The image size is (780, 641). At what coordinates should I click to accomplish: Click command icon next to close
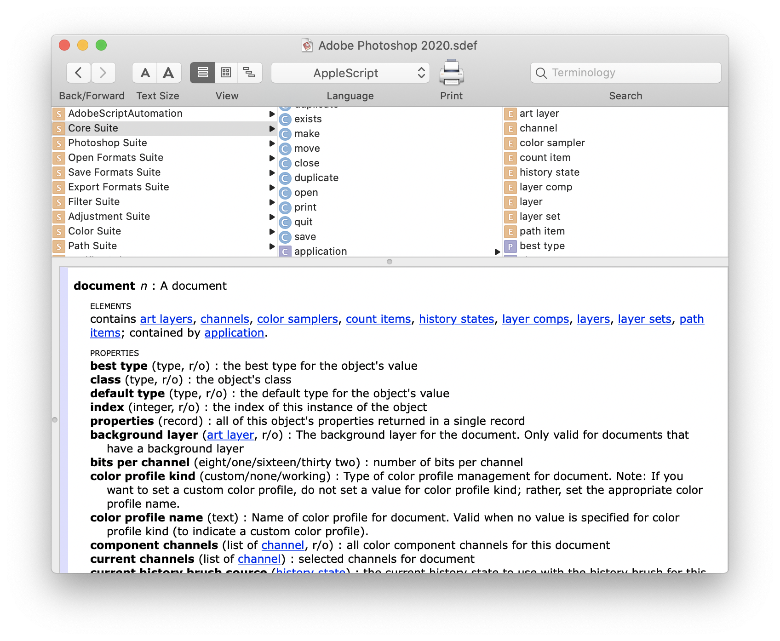[x=286, y=164]
